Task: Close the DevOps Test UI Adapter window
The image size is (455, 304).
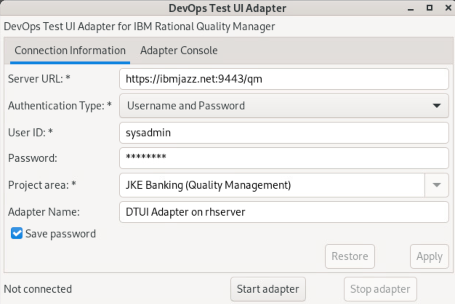Action: pyautogui.click(x=448, y=8)
